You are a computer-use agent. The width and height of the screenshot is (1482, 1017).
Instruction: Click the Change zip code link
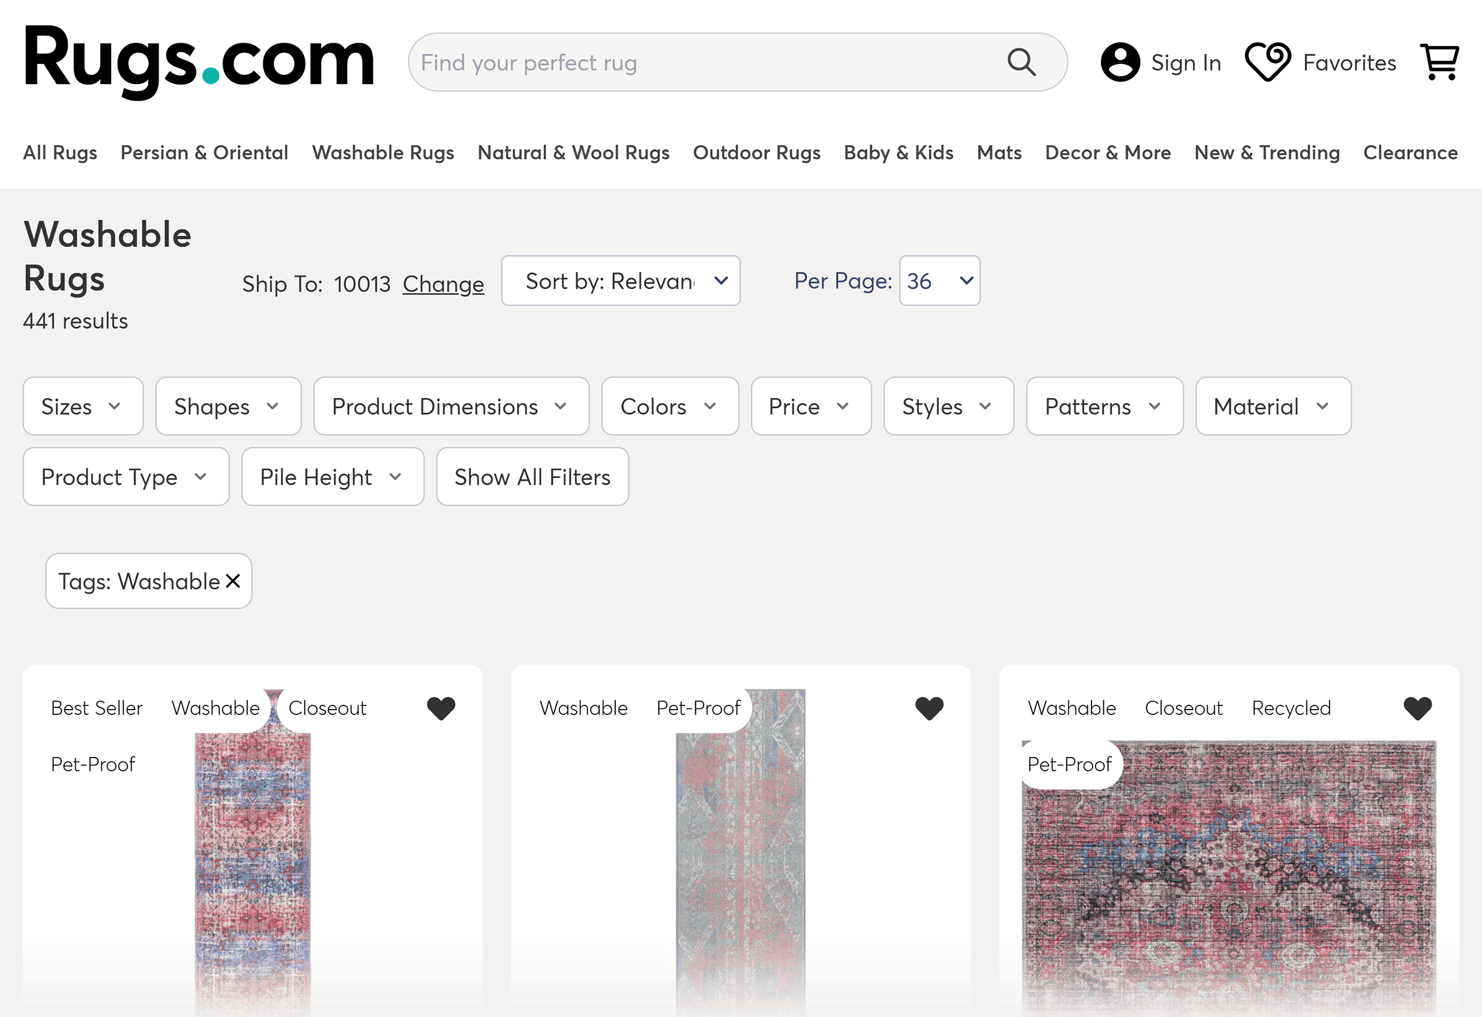point(443,284)
